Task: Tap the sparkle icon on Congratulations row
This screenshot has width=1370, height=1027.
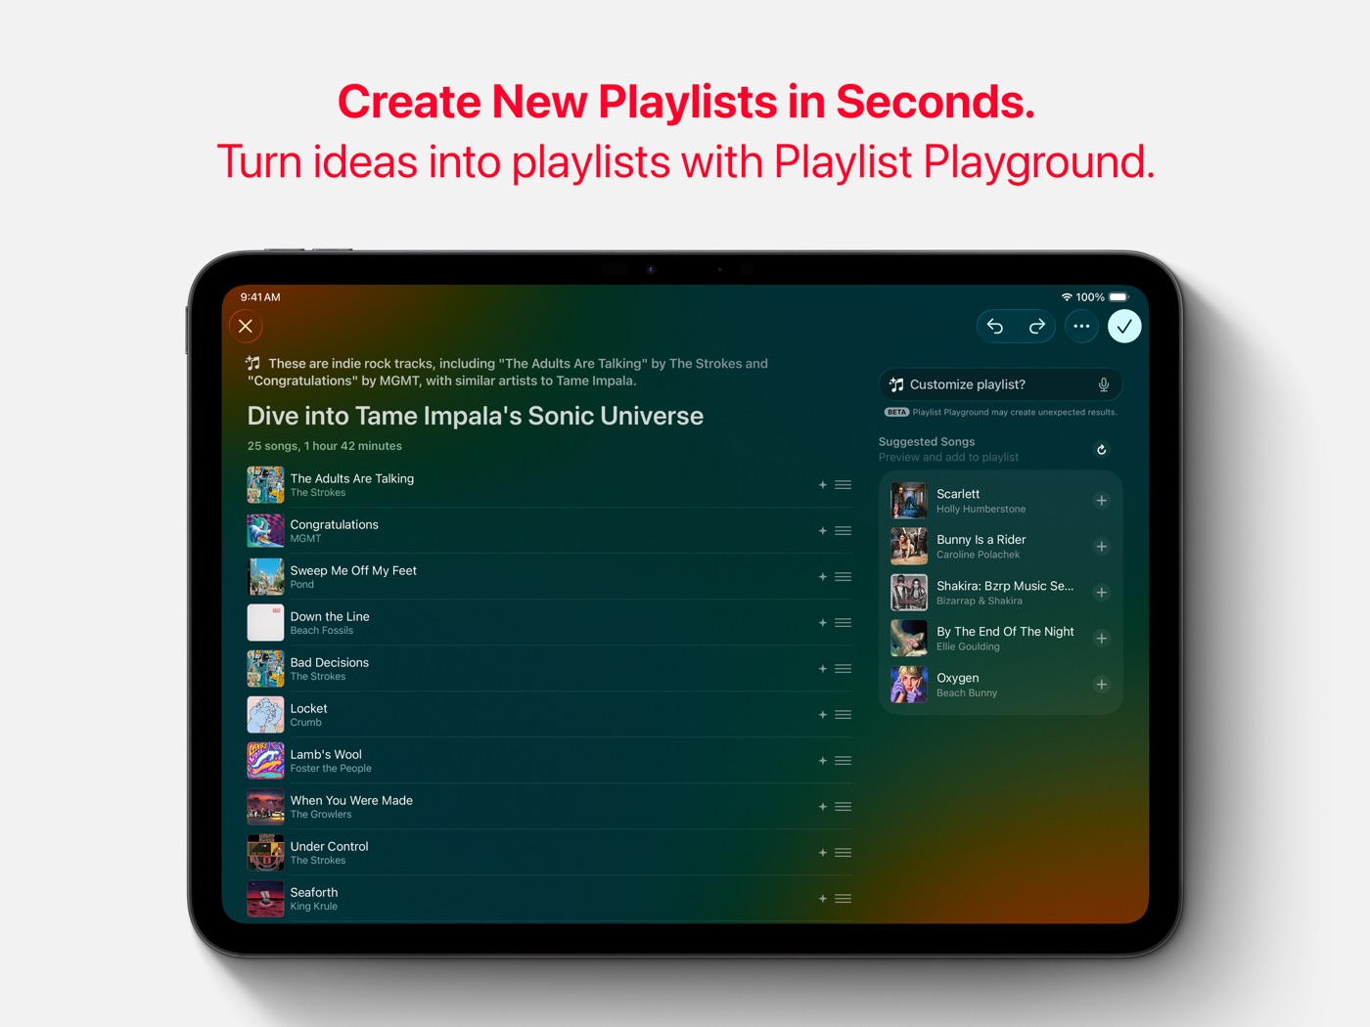Action: 822,531
